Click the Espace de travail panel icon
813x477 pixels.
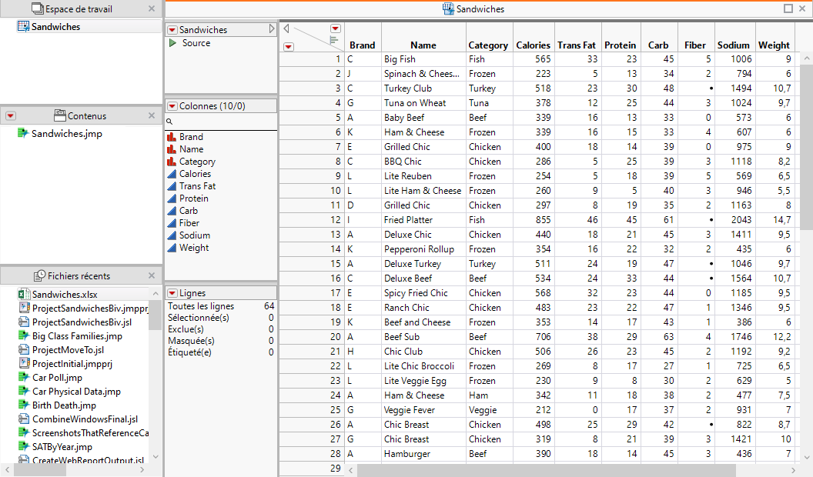tap(37, 8)
